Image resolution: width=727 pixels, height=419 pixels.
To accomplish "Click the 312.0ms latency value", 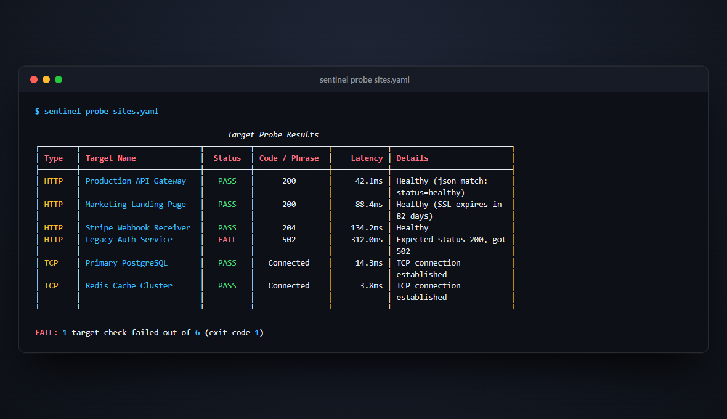I will coord(367,240).
